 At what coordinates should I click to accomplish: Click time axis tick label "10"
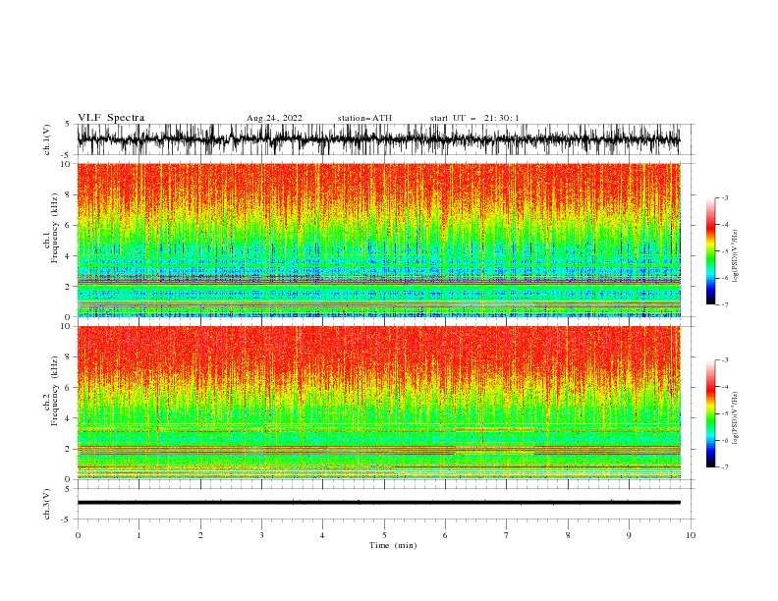691,535
